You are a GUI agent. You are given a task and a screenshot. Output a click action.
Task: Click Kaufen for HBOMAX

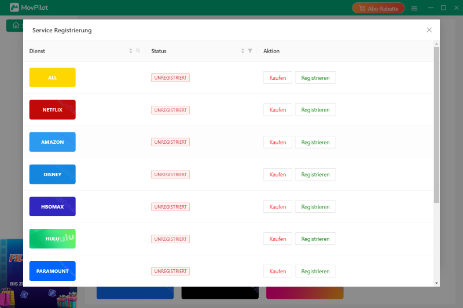coord(278,207)
